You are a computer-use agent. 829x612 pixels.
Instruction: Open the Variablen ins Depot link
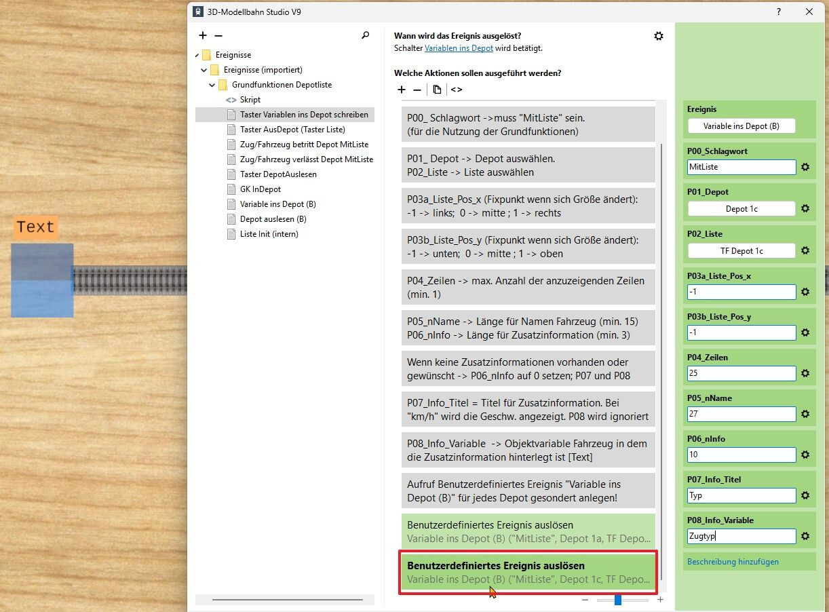click(459, 48)
